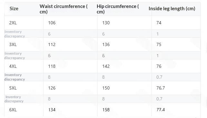Image resolution: width=207 pixels, height=118 pixels.
Task: Click first Inventory discrepancy label below 2XL
Action: 15,34
